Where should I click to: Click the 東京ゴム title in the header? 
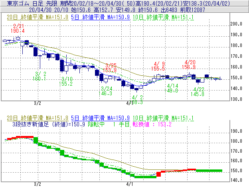[x=18, y=3]
